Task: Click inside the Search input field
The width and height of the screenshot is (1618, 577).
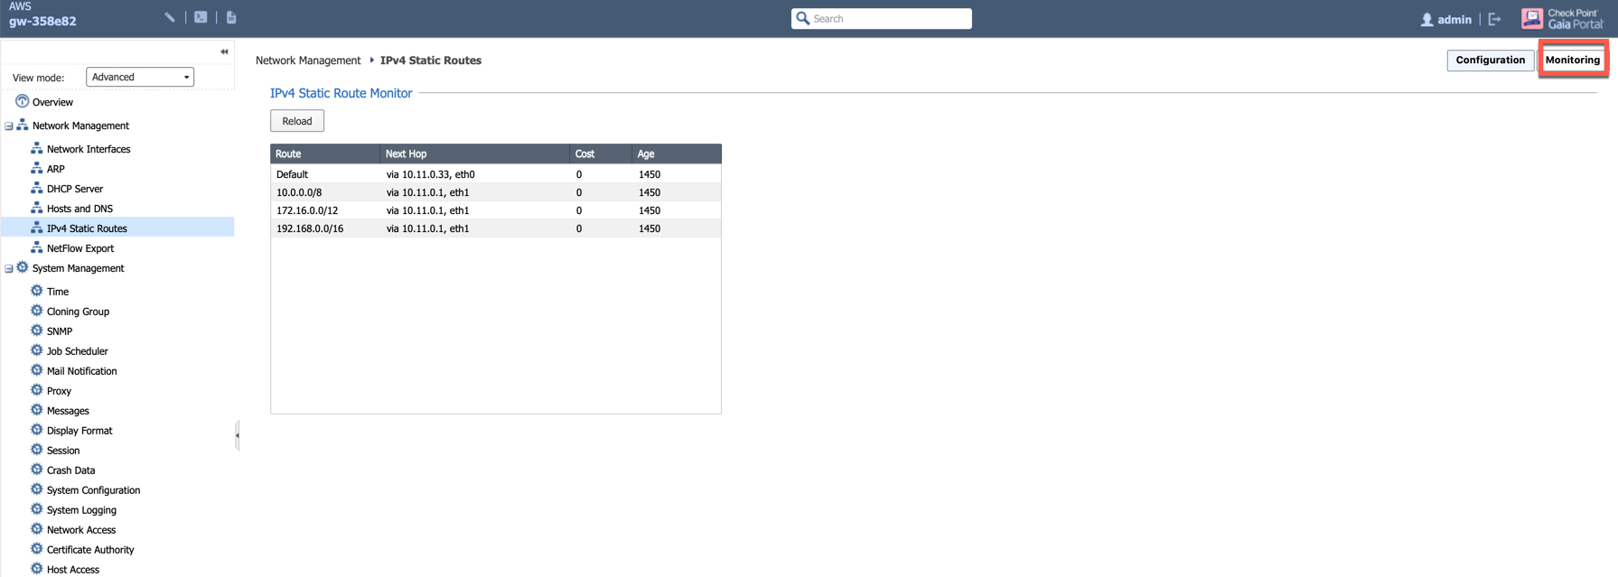Action: tap(890, 18)
